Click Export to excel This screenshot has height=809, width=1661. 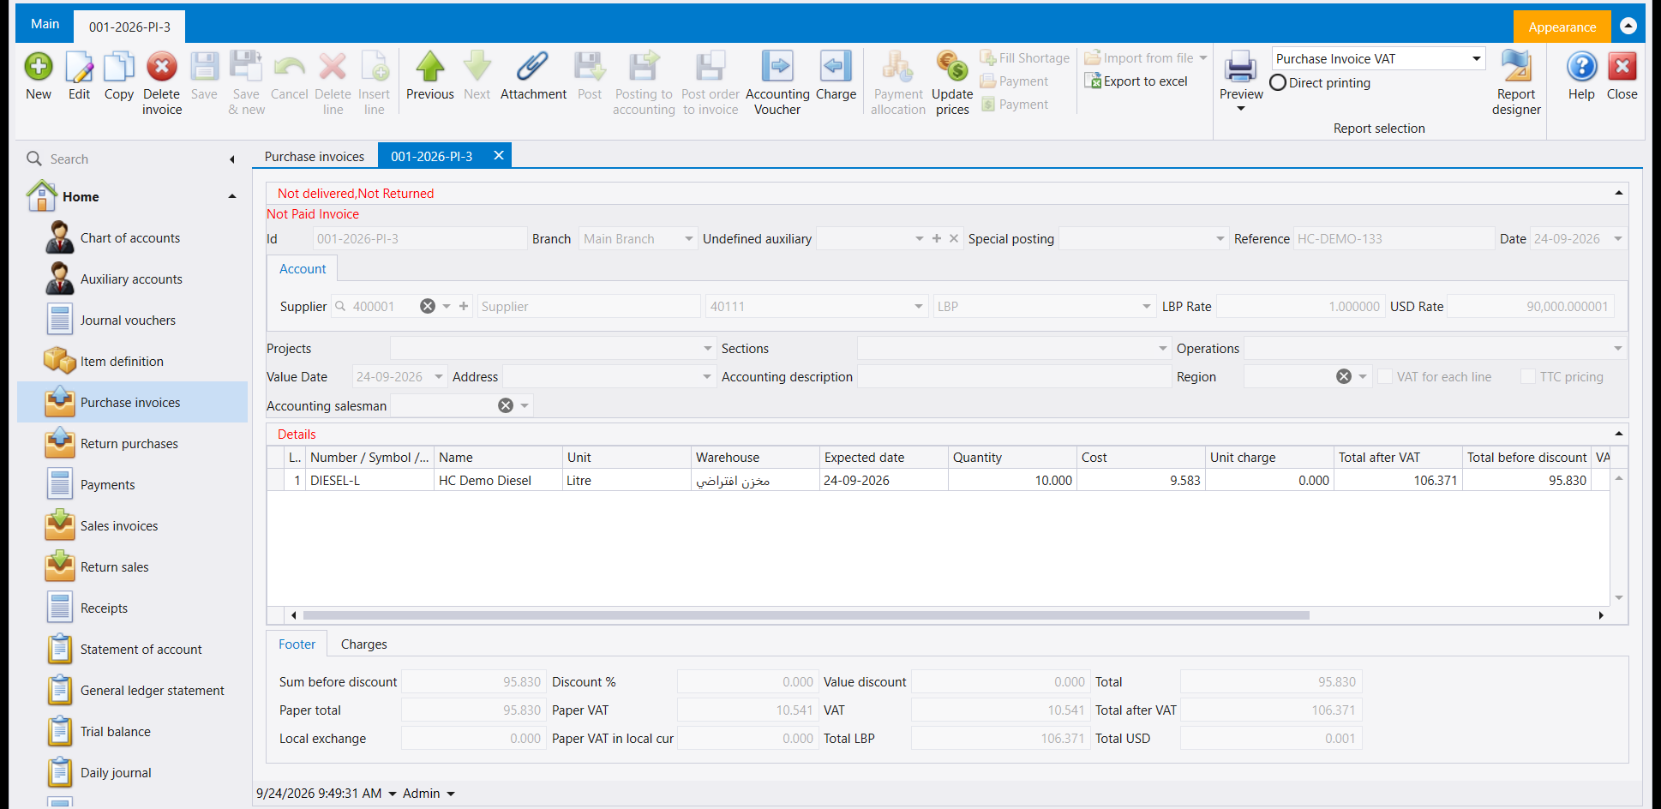pyautogui.click(x=1136, y=81)
